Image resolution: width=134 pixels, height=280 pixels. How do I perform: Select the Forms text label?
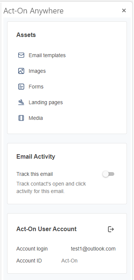click(x=36, y=87)
